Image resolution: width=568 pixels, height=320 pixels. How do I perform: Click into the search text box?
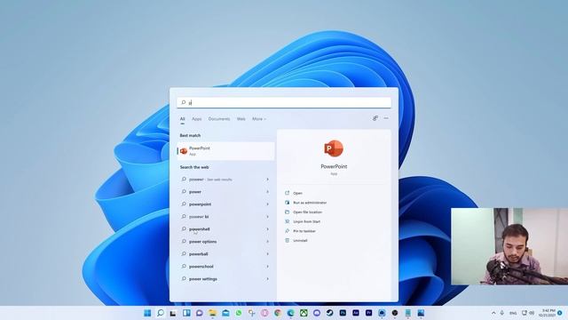[284, 103]
